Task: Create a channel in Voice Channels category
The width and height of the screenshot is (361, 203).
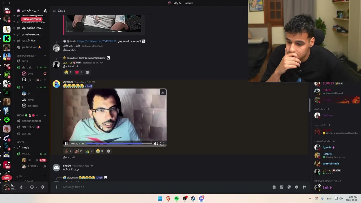Action: [x=45, y=56]
